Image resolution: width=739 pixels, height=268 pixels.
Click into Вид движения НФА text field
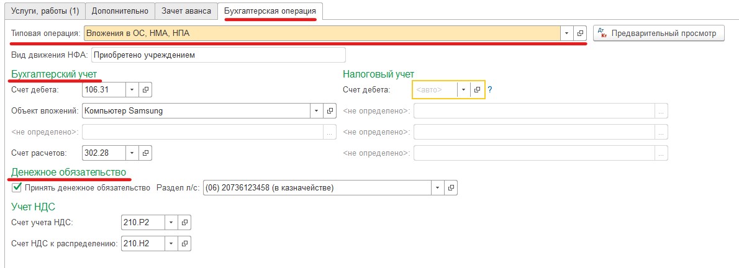(x=217, y=55)
